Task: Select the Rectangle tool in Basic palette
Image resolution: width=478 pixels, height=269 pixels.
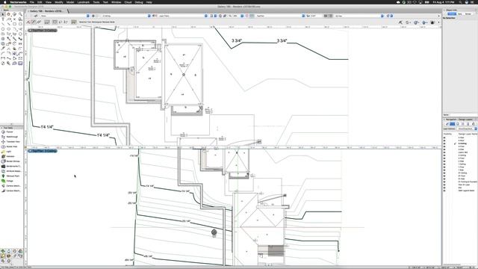Action: (x=14, y=24)
